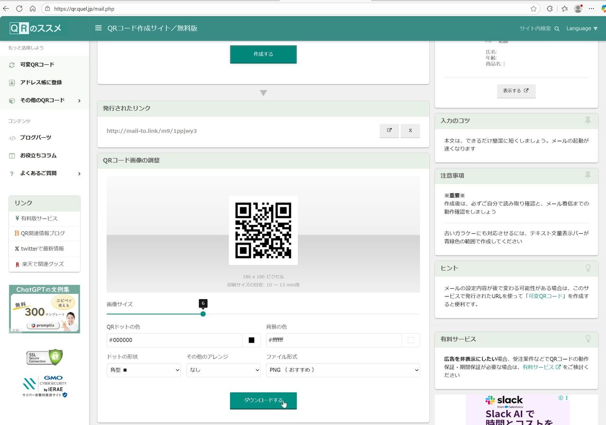The image size is (606, 425).
Task: Pin the 入力のコツ panel
Action: tap(588, 121)
